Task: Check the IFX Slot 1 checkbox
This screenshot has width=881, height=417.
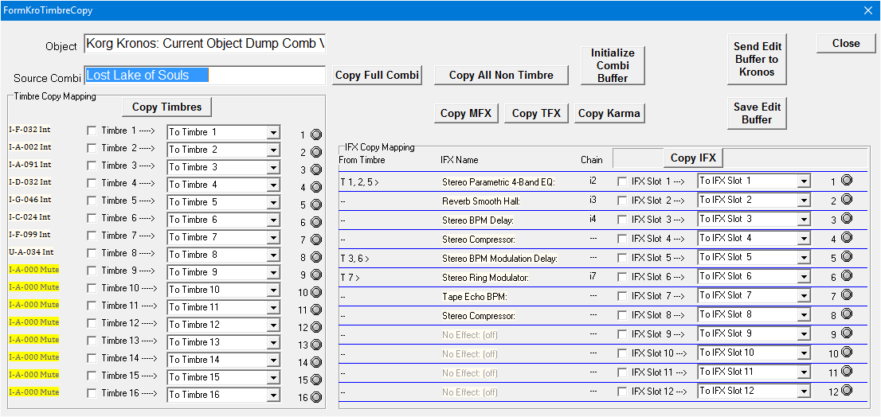Action: pyautogui.click(x=622, y=181)
